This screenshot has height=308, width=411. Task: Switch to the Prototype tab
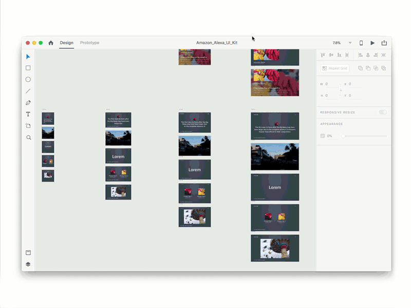(89, 43)
